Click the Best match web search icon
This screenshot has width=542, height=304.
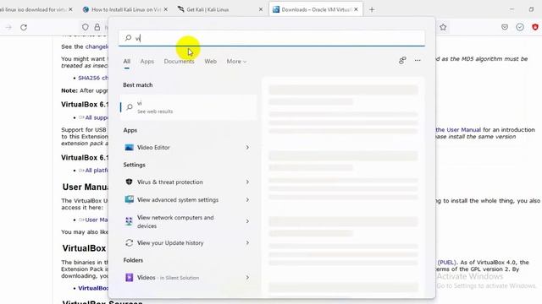pyautogui.click(x=130, y=107)
